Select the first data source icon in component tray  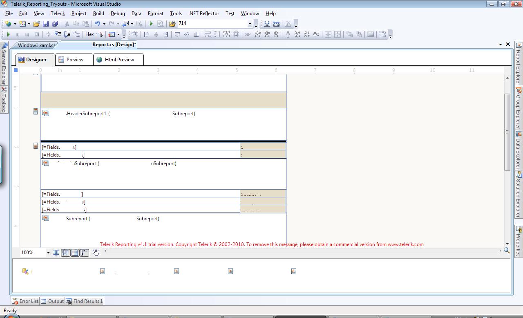click(x=25, y=271)
